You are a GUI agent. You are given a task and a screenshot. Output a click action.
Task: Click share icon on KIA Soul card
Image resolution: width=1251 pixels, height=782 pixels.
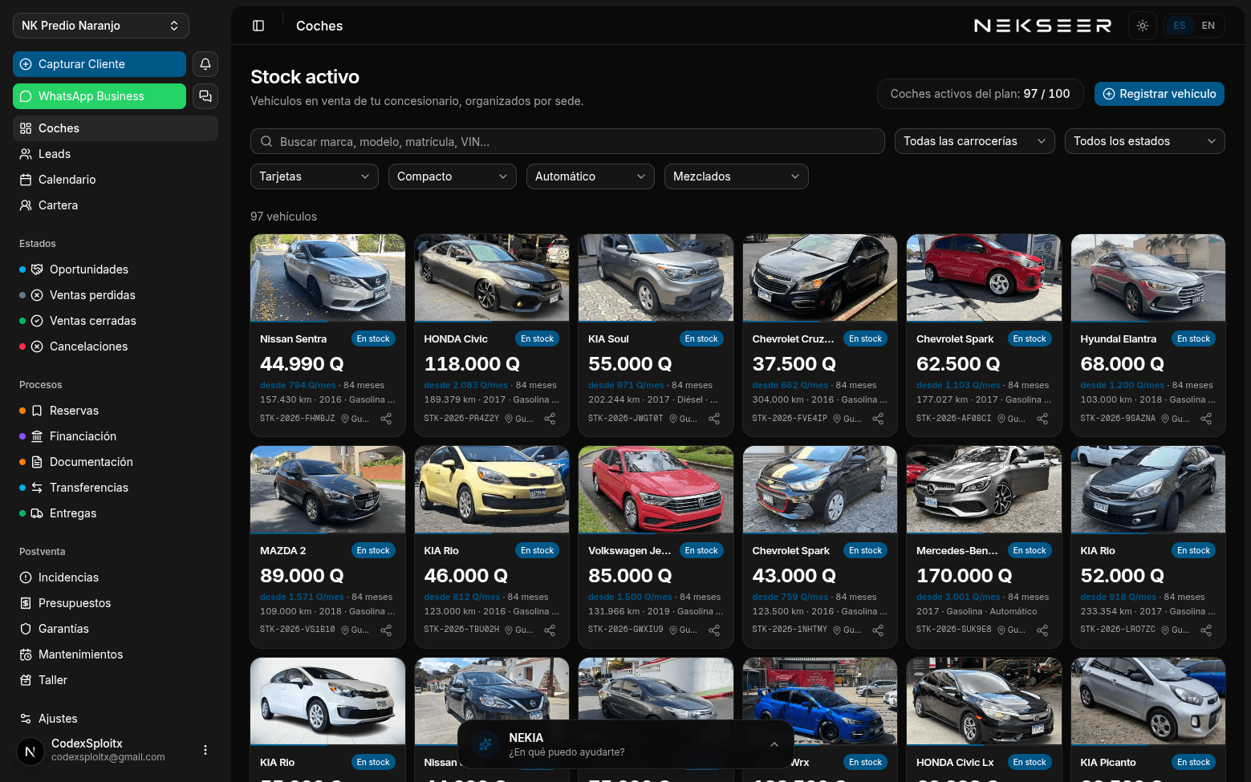point(714,419)
